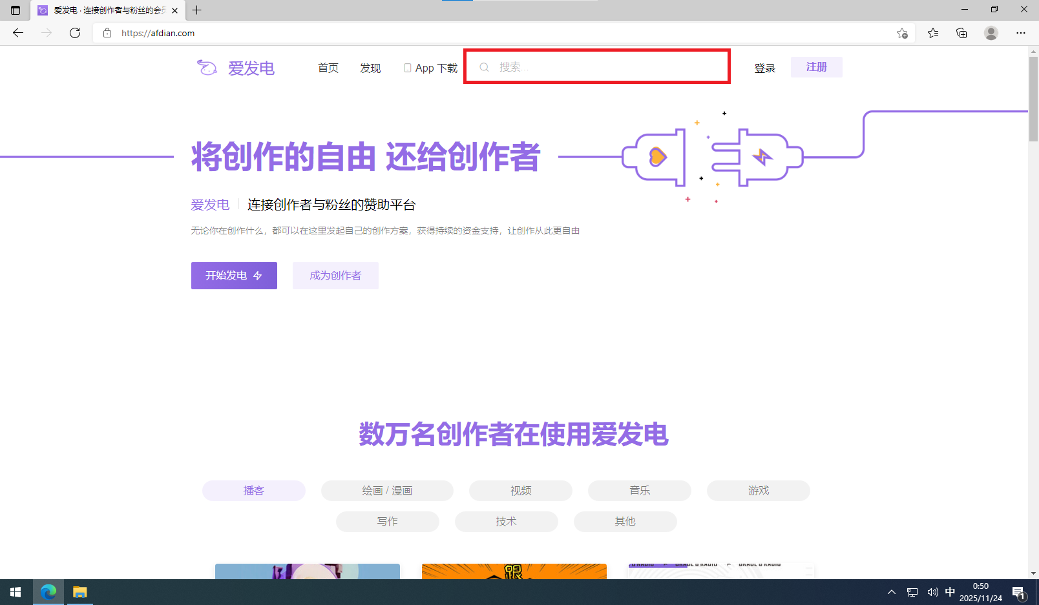Open Edge settings and more menu
1039x605 pixels.
click(1021, 33)
